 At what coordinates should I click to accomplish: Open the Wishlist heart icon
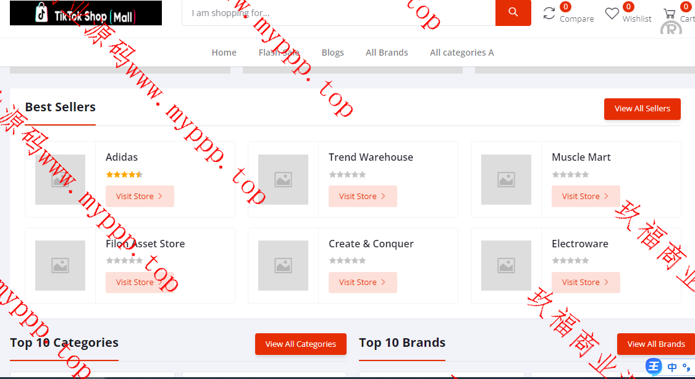[612, 14]
